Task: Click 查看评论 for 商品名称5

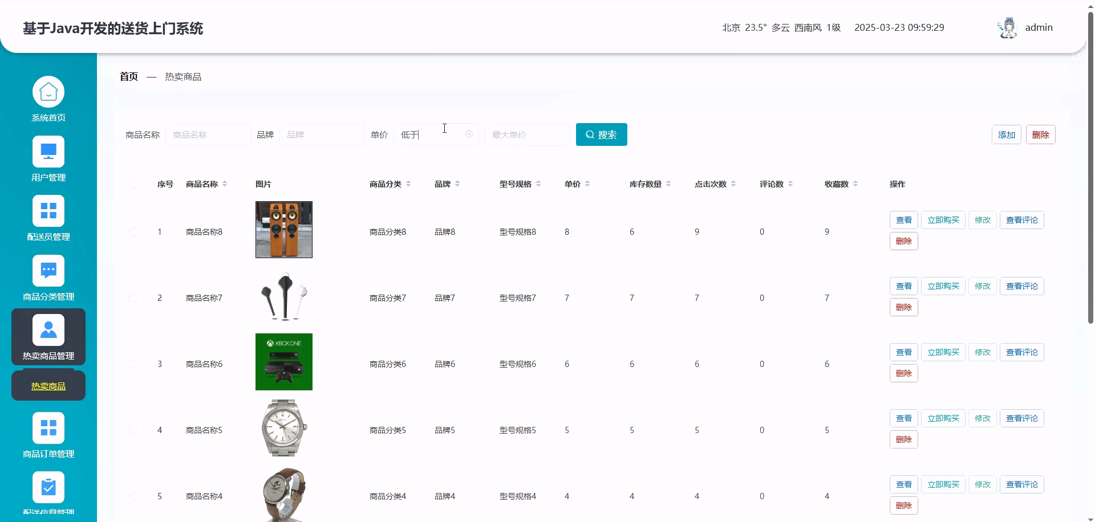Action: tap(1021, 418)
